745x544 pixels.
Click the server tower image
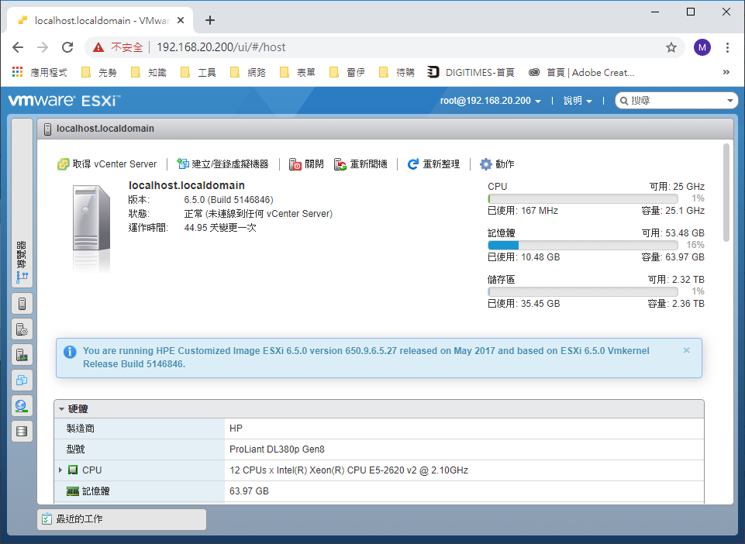click(91, 219)
